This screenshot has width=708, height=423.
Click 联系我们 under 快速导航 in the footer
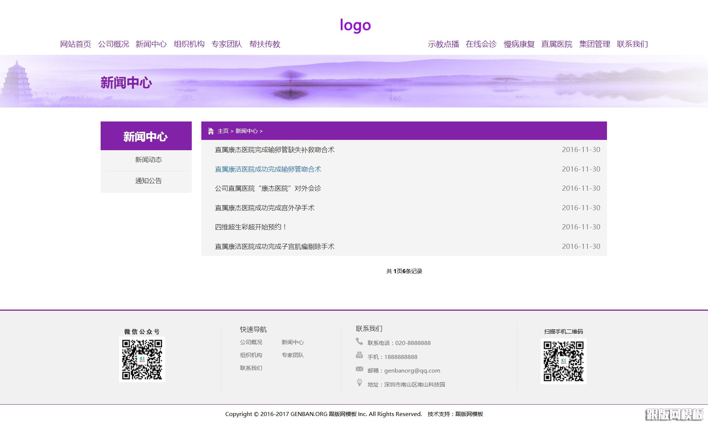tap(251, 368)
